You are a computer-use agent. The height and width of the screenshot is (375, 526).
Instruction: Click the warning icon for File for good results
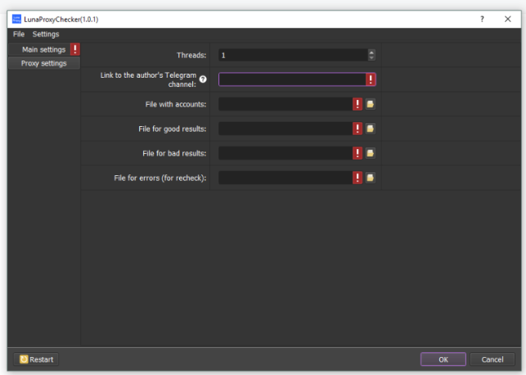[x=357, y=129]
